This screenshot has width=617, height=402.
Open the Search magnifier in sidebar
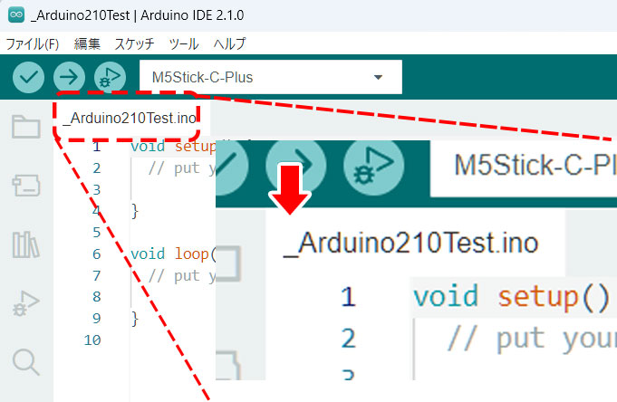click(26, 361)
